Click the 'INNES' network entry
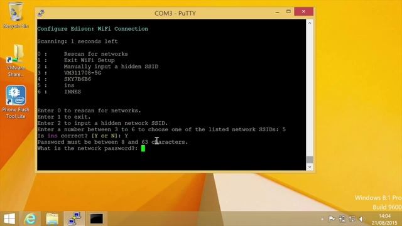The image size is (402, 226). 72,92
